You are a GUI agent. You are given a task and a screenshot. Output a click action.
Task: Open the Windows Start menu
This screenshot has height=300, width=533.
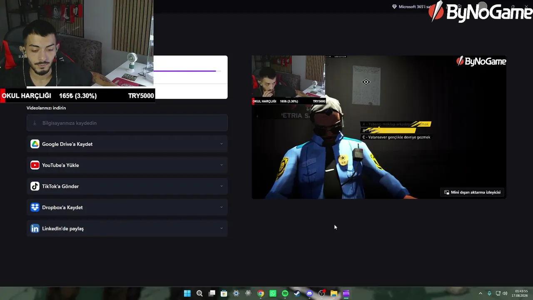(x=187, y=293)
